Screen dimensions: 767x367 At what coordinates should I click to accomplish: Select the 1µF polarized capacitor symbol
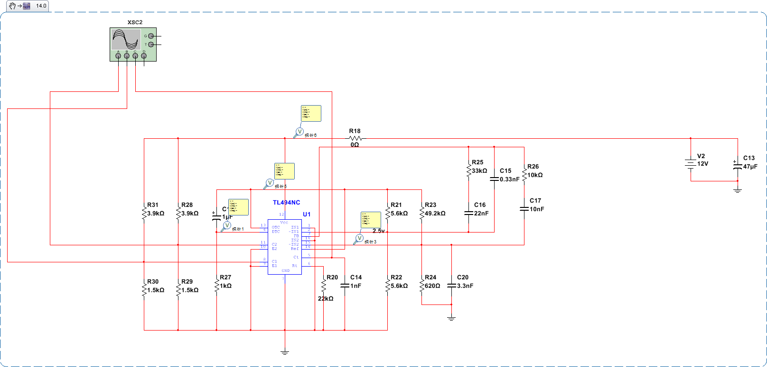216,215
